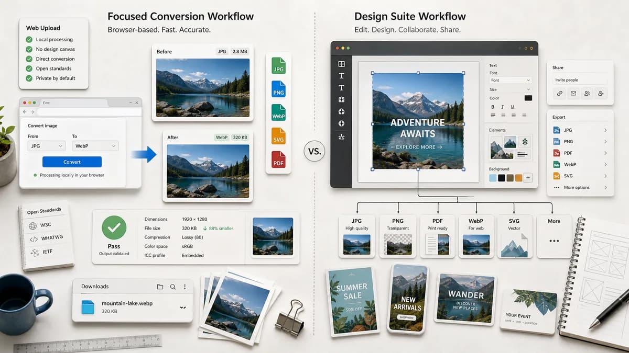The width and height of the screenshot is (629, 353).
Task: Open the Downloads three-dot menu
Action: (x=185, y=287)
